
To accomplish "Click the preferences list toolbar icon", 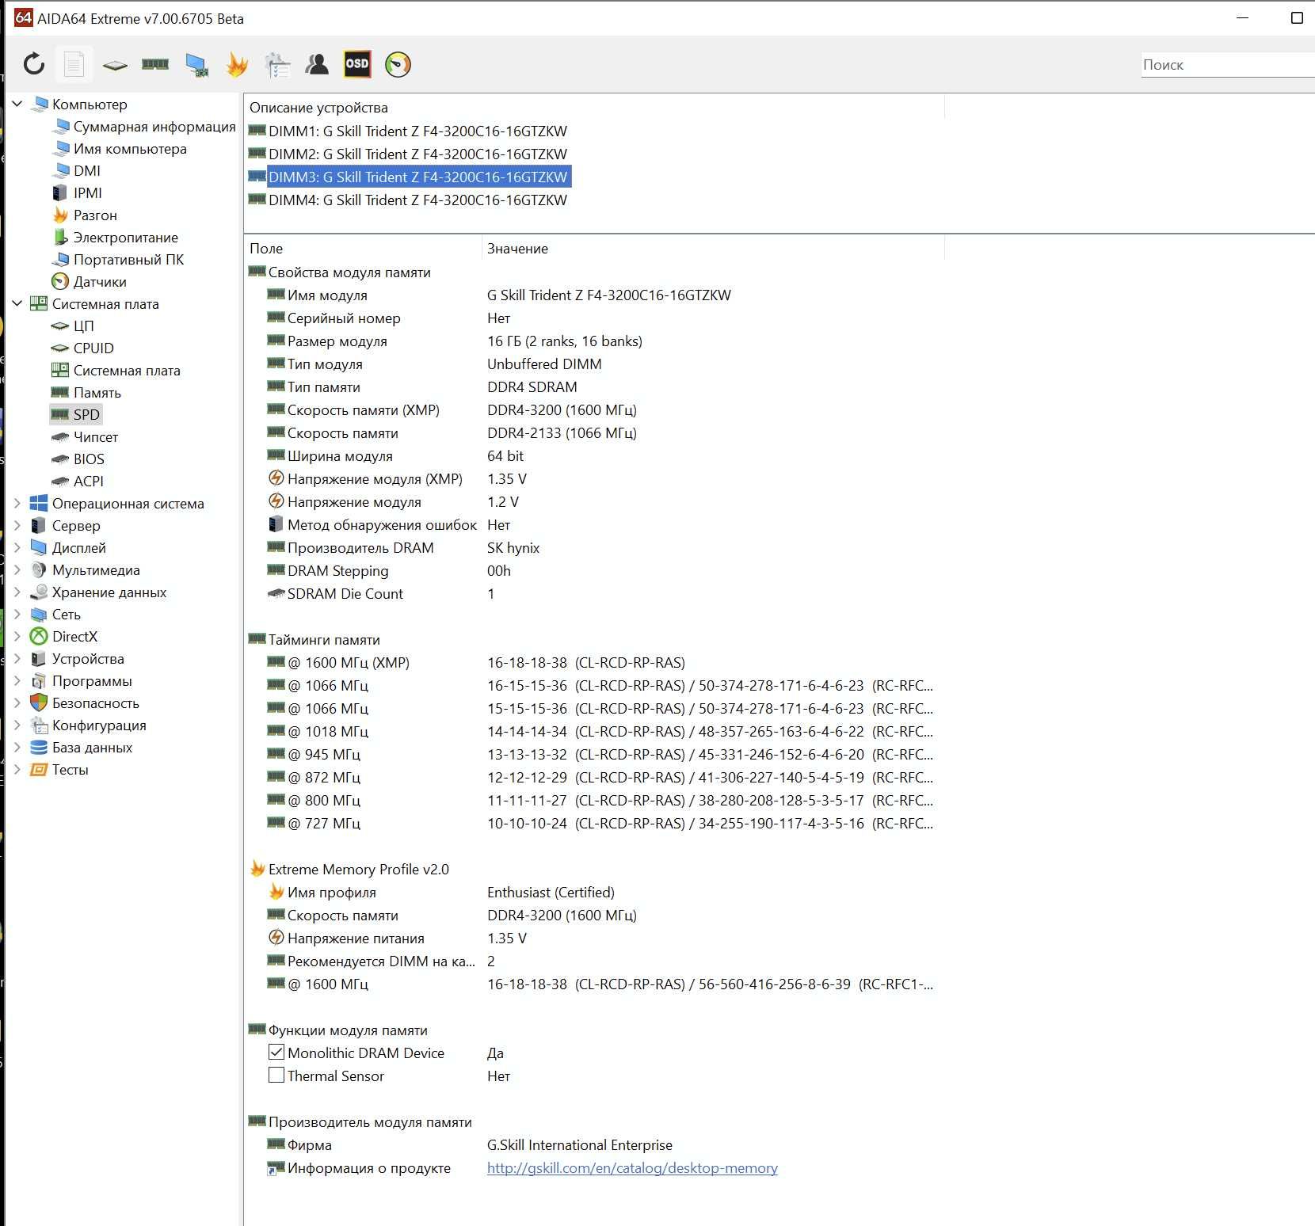I will [277, 65].
